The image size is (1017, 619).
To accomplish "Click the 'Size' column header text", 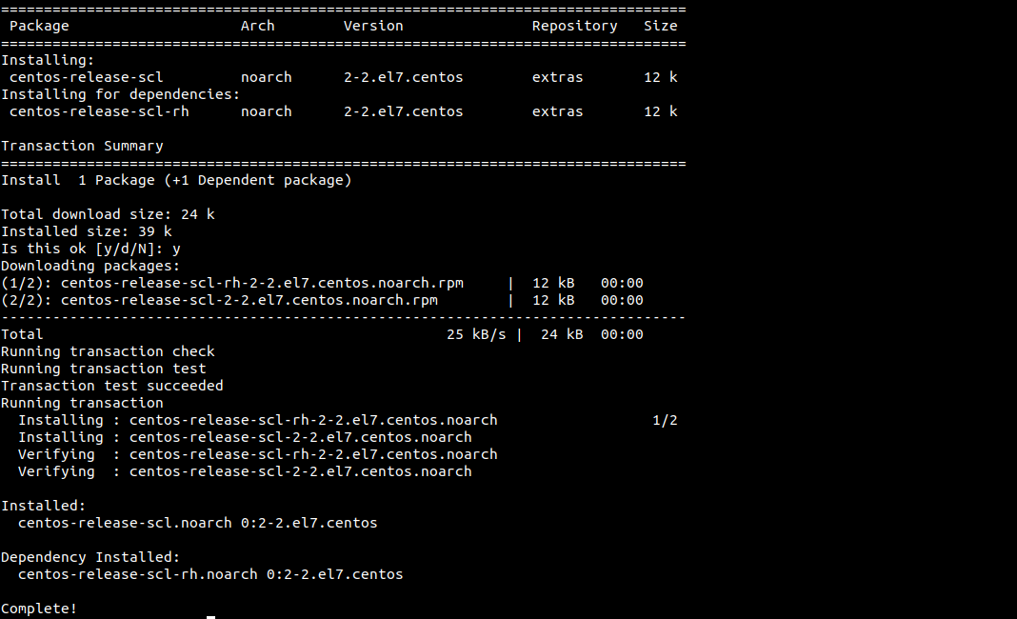I will (x=660, y=26).
